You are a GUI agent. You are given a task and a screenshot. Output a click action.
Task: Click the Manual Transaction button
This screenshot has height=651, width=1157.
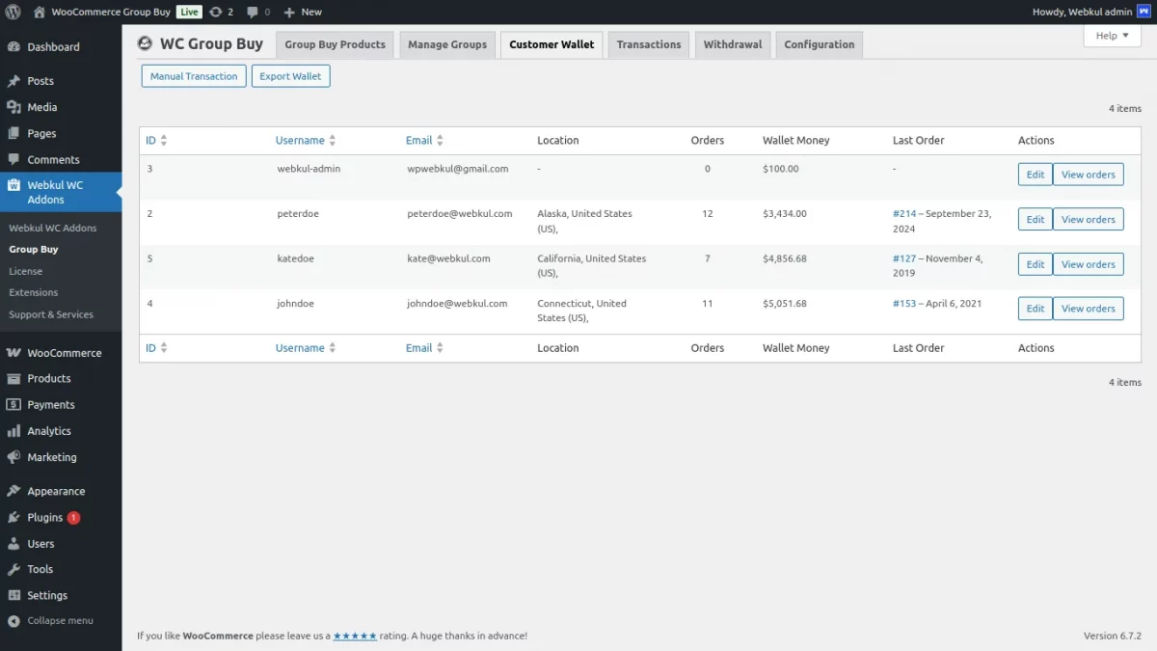point(194,76)
